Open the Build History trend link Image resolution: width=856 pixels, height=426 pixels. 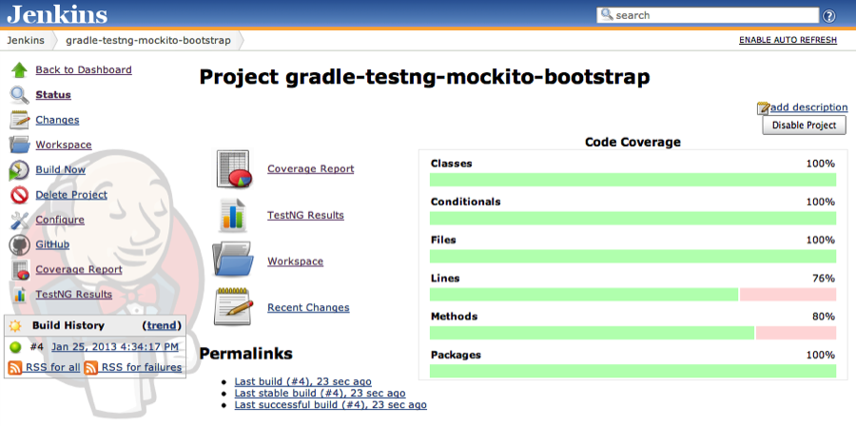(x=162, y=325)
